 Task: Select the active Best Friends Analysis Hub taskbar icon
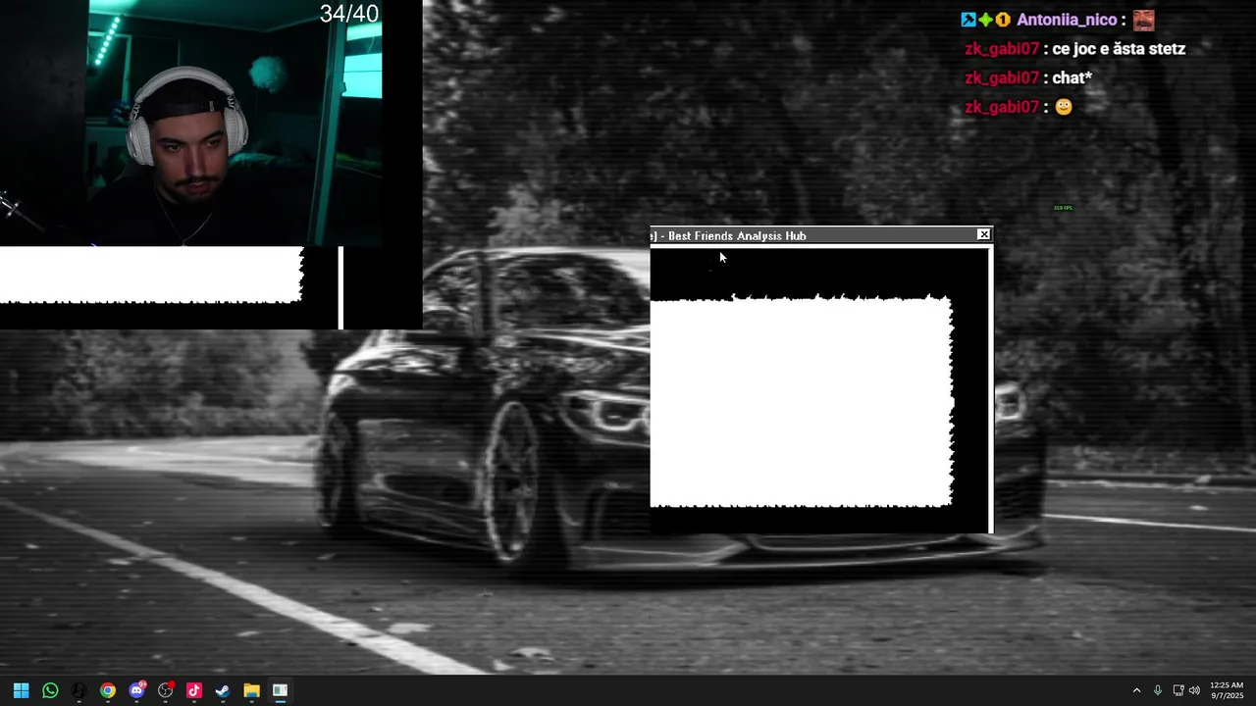click(280, 690)
